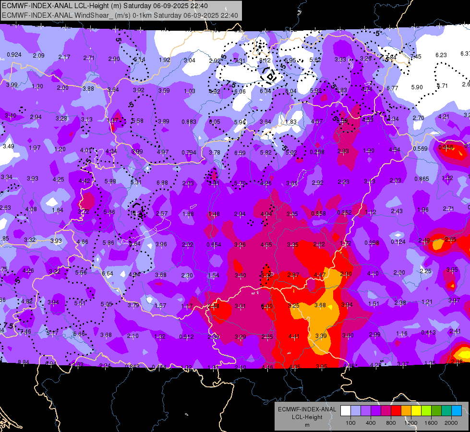The height and width of the screenshot is (432, 470).
Task: Select the grid value 0.883
Action: (x=189, y=122)
